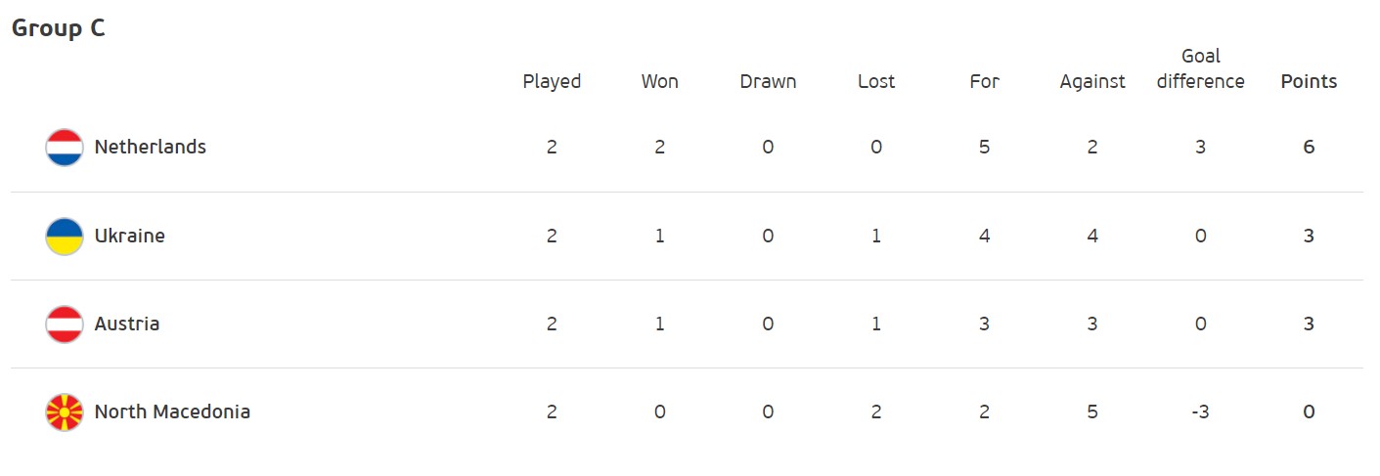This screenshot has height=476, width=1380.
Task: Click the Points column header
Action: click(x=1309, y=82)
